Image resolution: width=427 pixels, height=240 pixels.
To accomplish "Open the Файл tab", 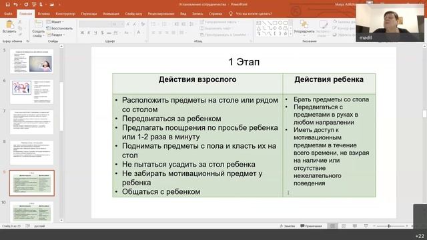I will point(8,13).
